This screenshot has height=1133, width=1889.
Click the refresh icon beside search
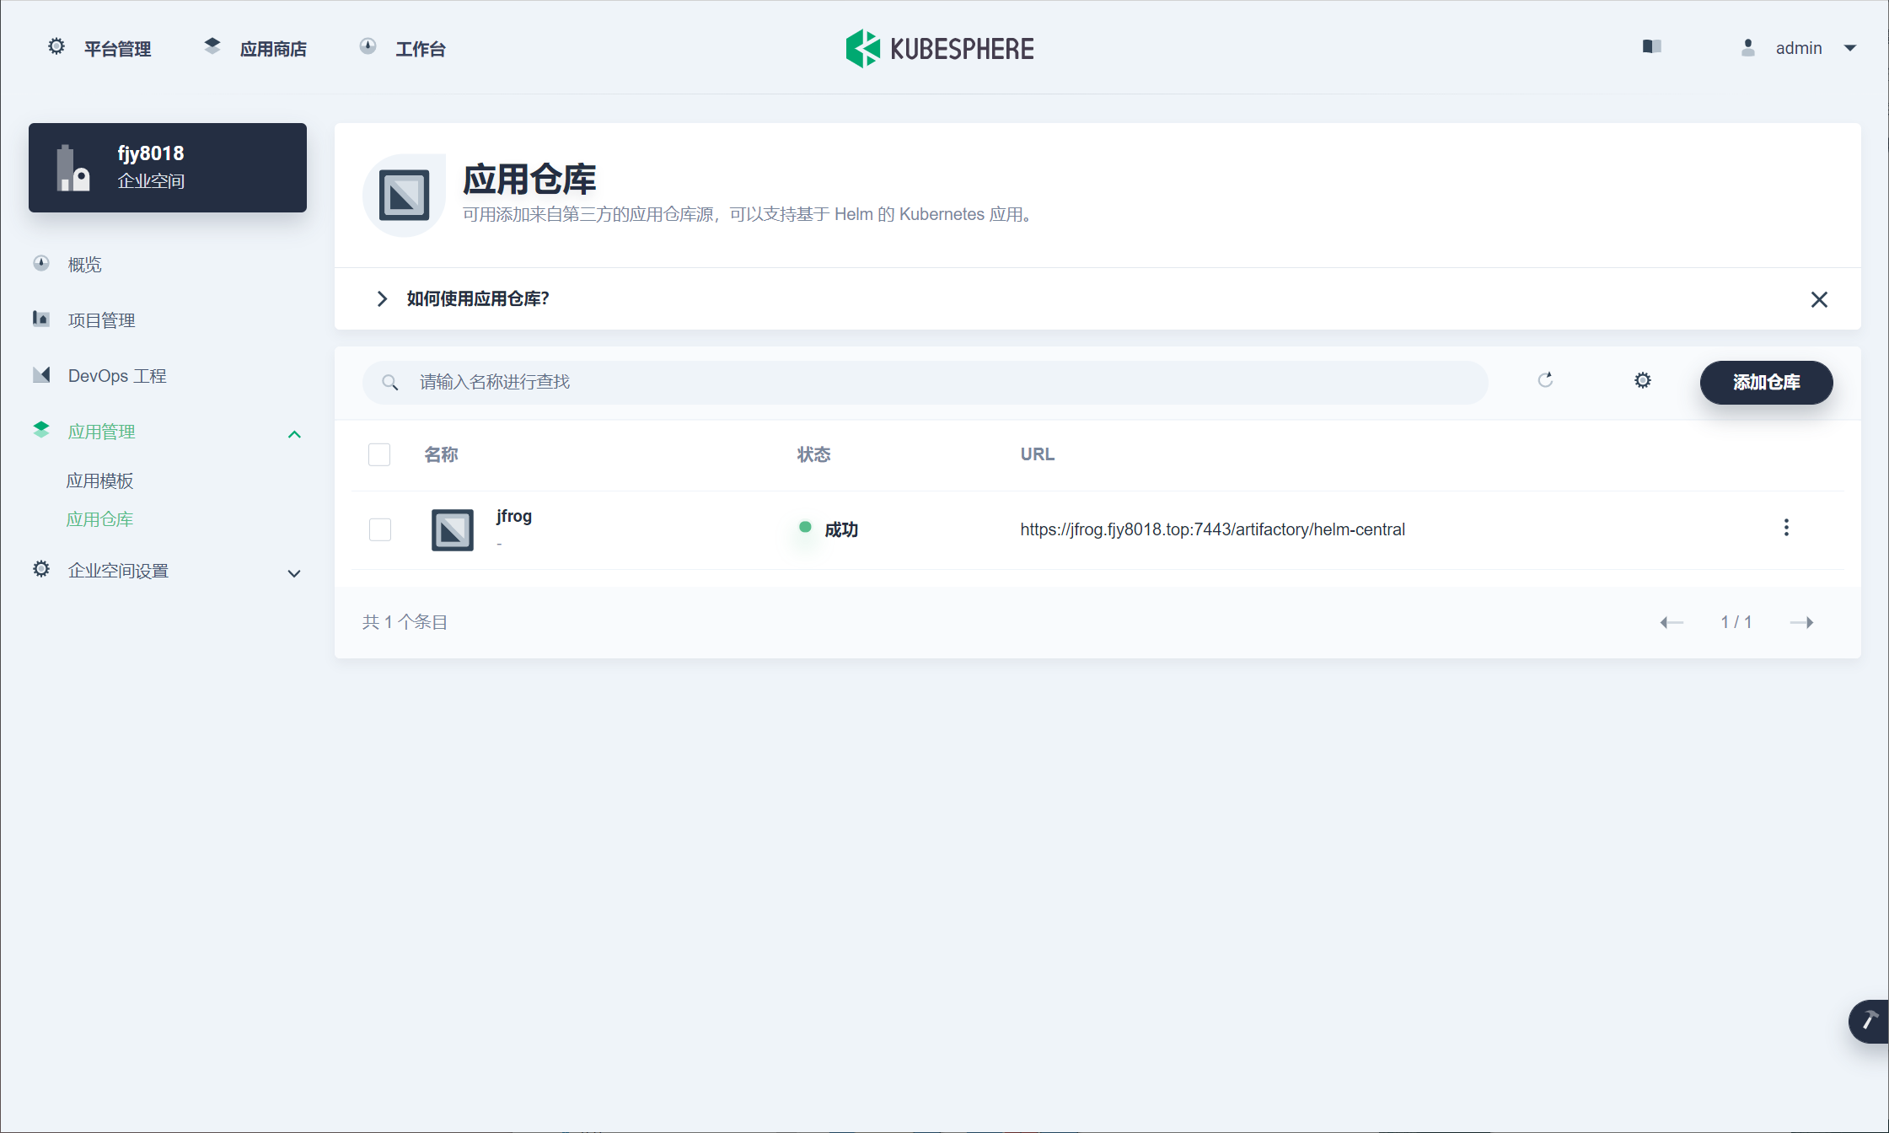1545,380
